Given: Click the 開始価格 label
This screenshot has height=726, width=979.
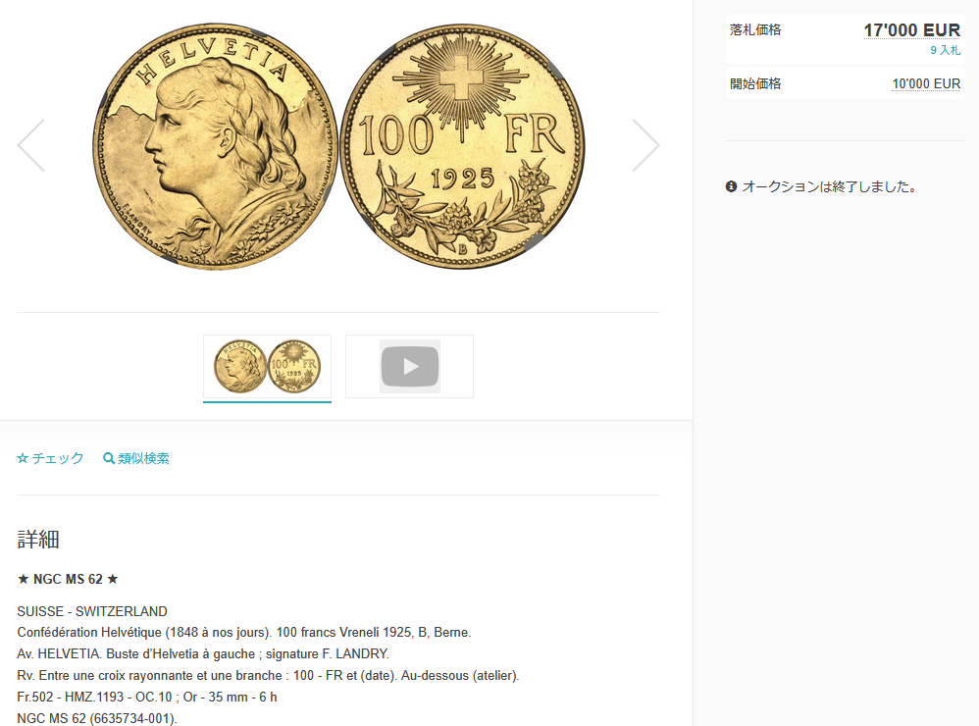Looking at the screenshot, I should tap(755, 83).
